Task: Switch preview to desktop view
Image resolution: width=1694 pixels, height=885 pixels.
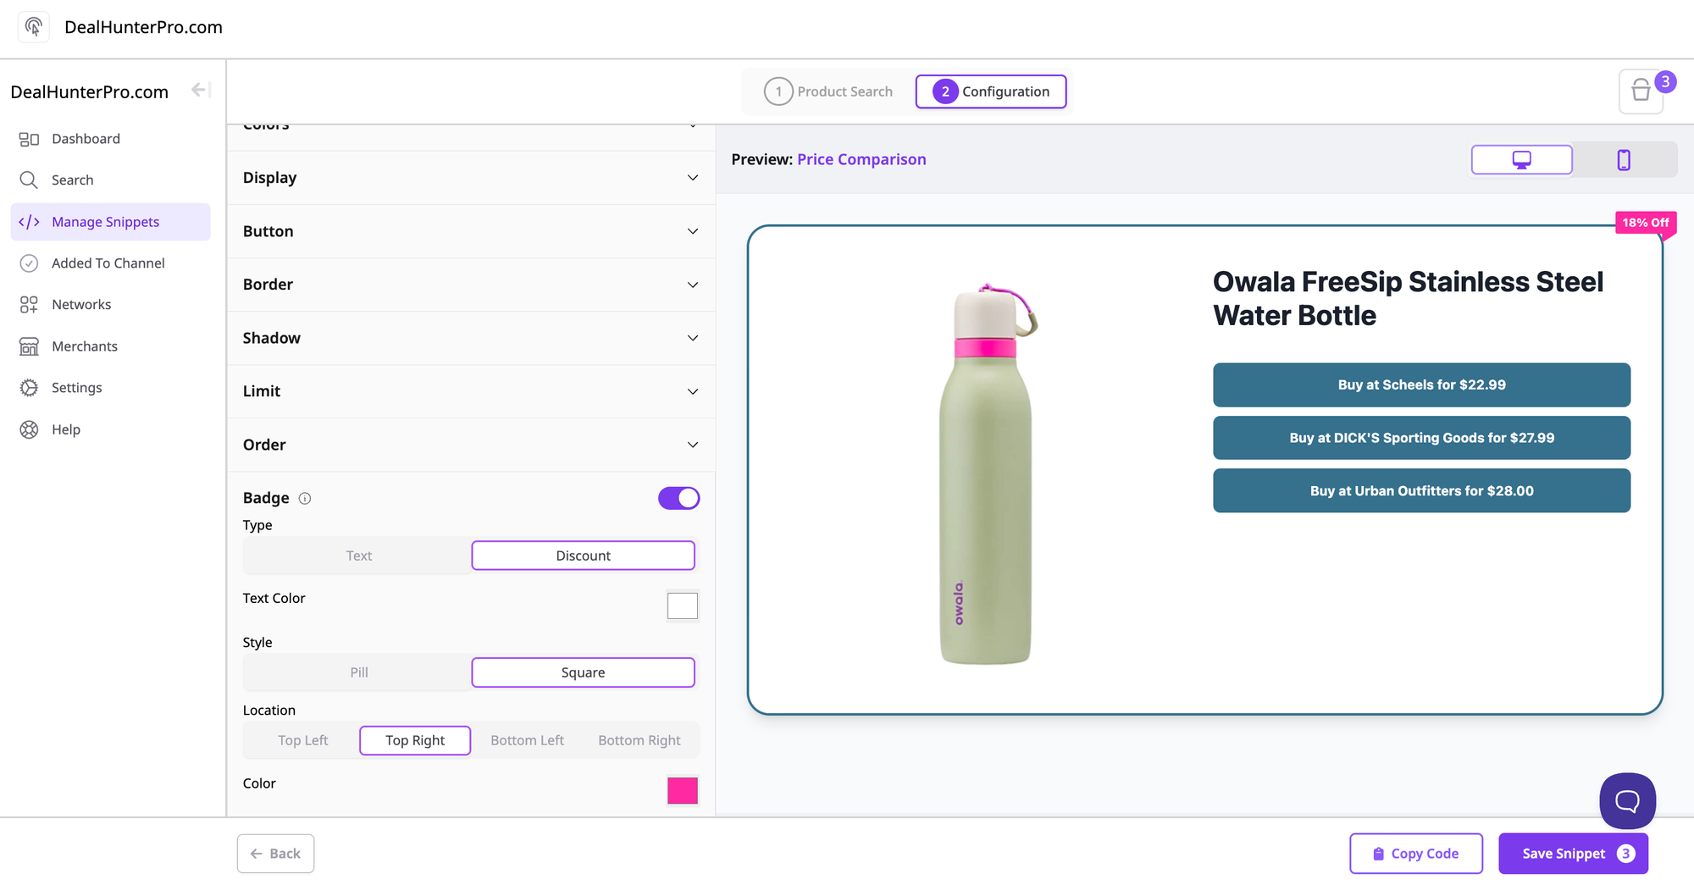Action: point(1521,159)
